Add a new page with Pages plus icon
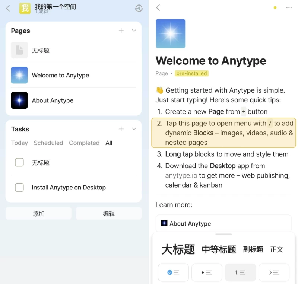Screen dimensions: 298x284 click(x=121, y=31)
